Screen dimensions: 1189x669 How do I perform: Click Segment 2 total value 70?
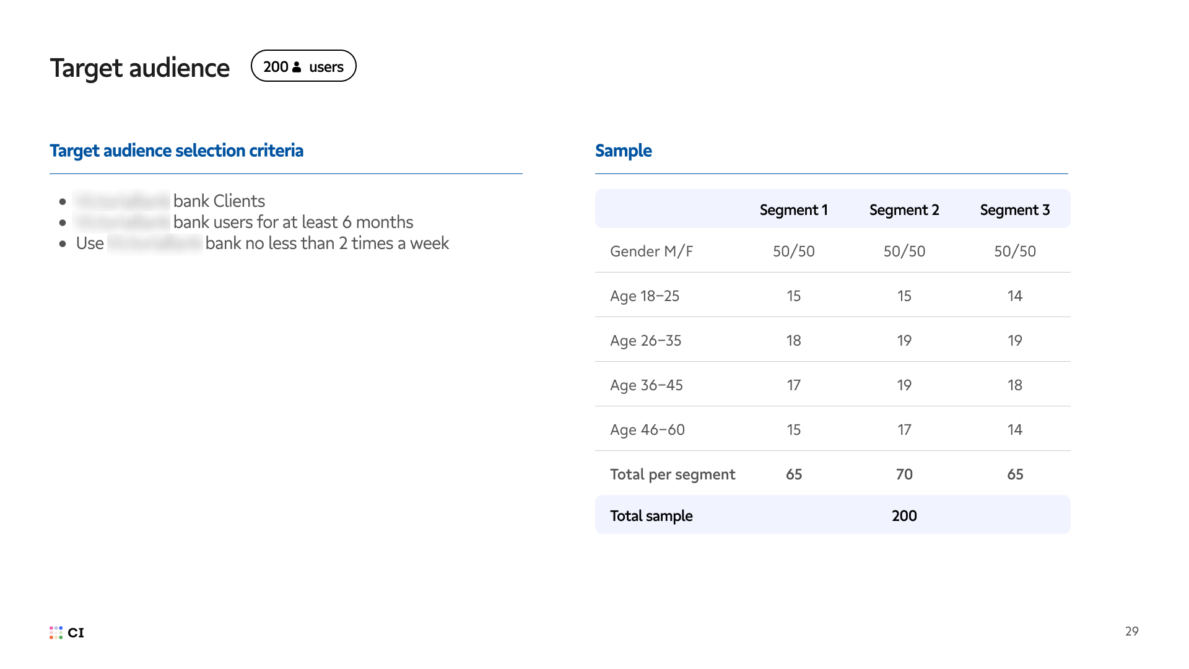(904, 474)
